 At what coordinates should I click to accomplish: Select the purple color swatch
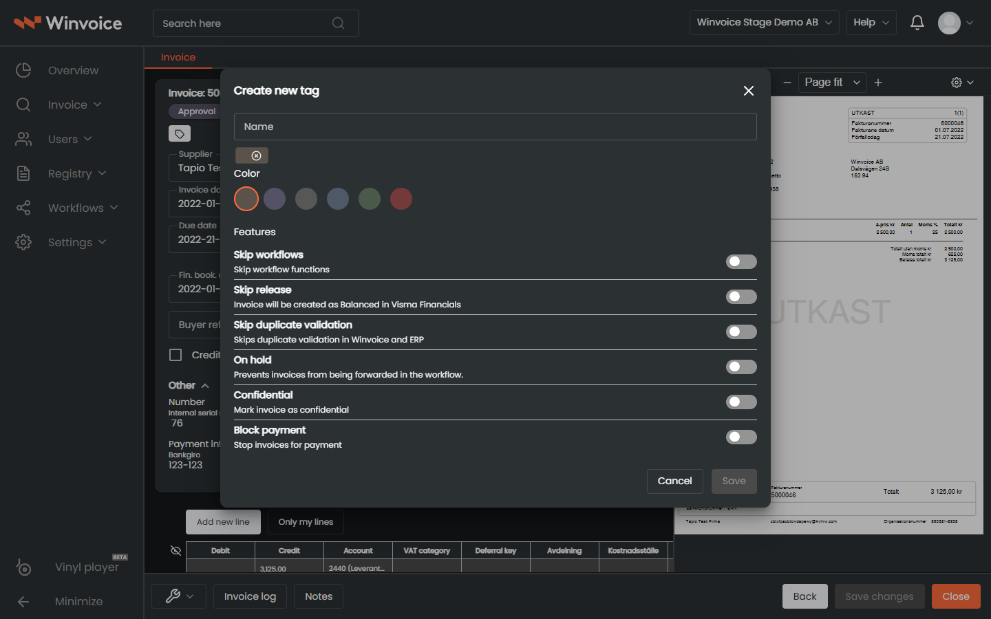tap(275, 199)
